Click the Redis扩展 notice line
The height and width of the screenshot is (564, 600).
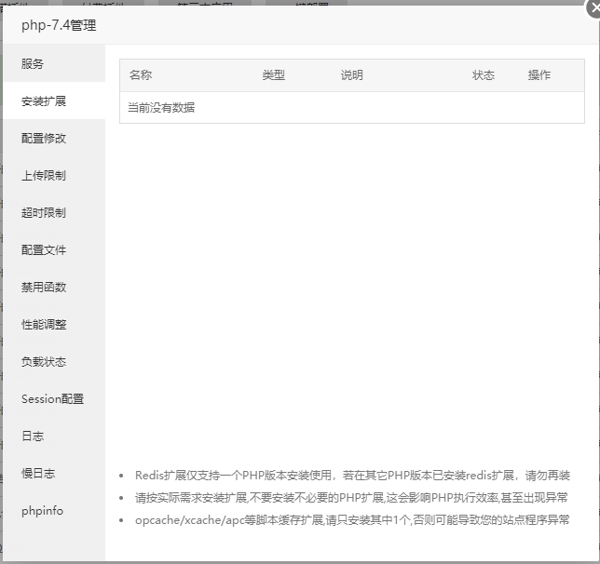coord(352,476)
